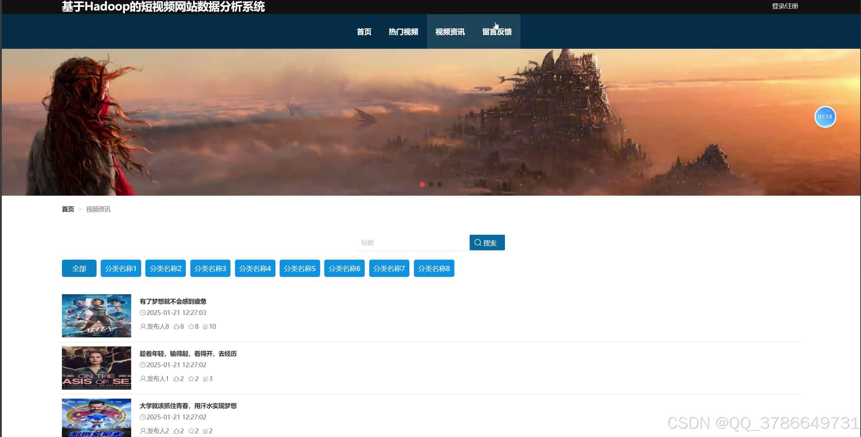The width and height of the screenshot is (861, 437).
Task: Filter by 分类名称7
Action: point(389,269)
